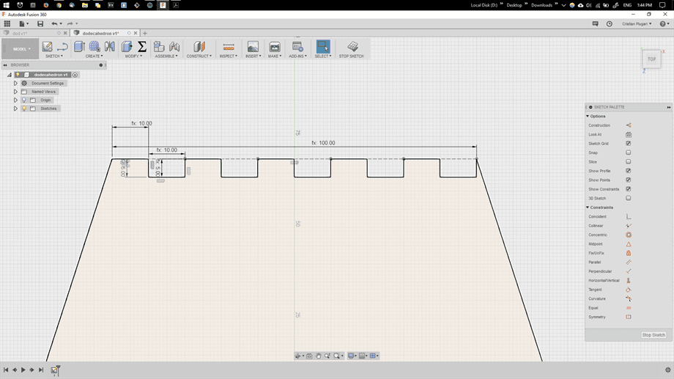Click the timeline Play button

23,369
